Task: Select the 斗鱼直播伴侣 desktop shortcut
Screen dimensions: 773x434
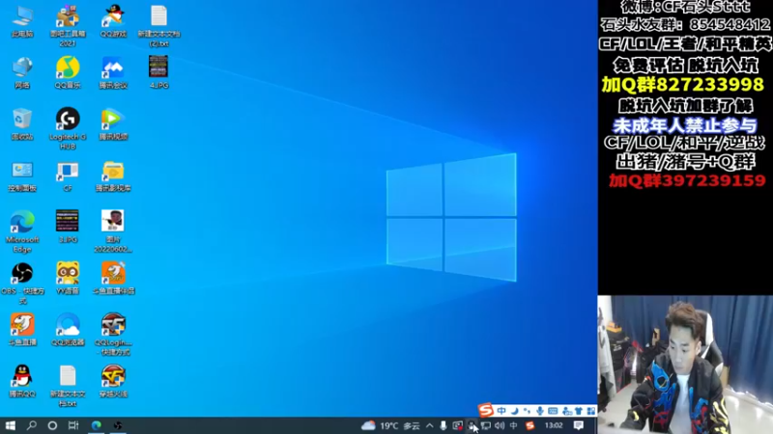Action: pos(113,279)
